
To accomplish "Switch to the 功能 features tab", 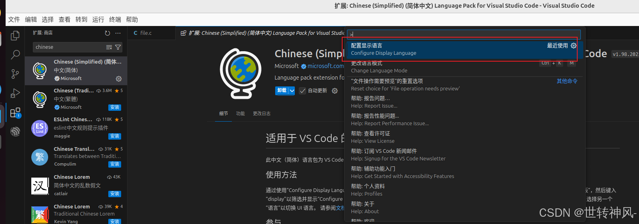I will coord(240,114).
